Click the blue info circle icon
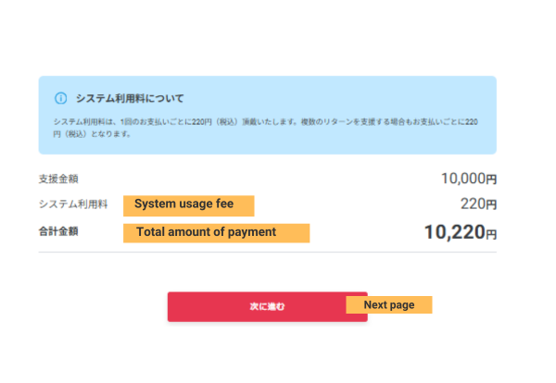 pyautogui.click(x=61, y=98)
